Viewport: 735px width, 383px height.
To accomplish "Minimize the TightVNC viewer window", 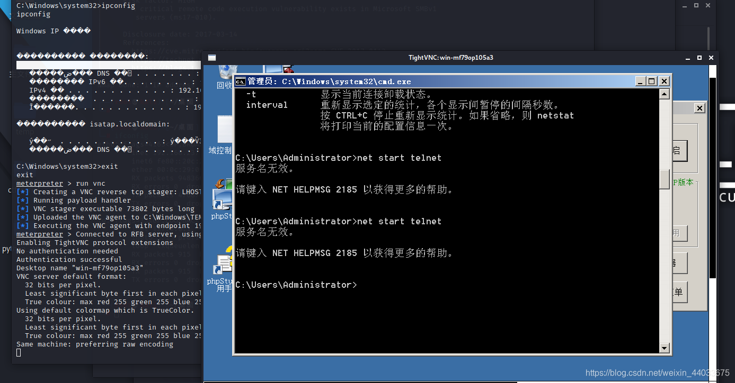I will click(x=687, y=58).
